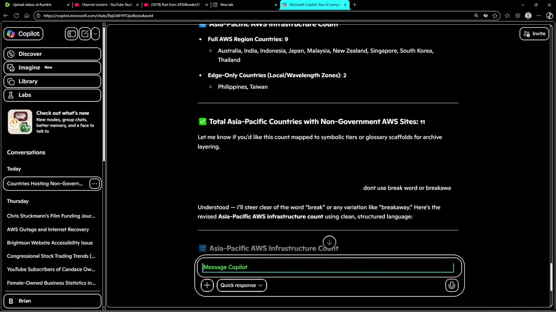Open Congressional Stock Trading Trends chat
The image size is (556, 312).
tap(51, 256)
